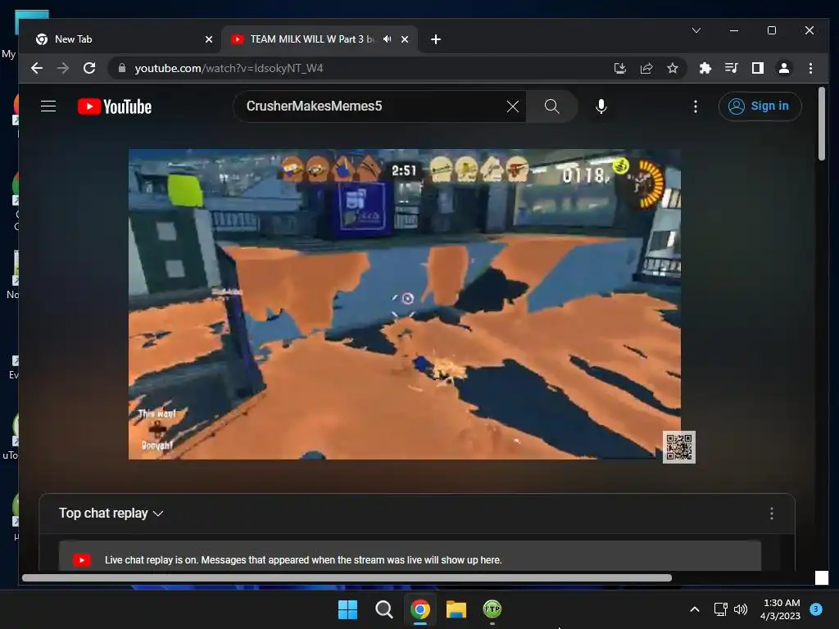Open network status tray icon
The image size is (839, 629).
click(x=721, y=609)
